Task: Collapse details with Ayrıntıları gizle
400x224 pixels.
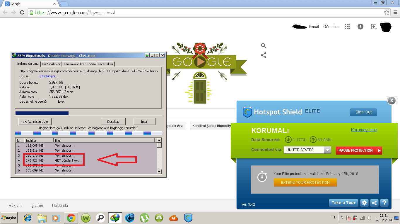Action: click(x=35, y=121)
